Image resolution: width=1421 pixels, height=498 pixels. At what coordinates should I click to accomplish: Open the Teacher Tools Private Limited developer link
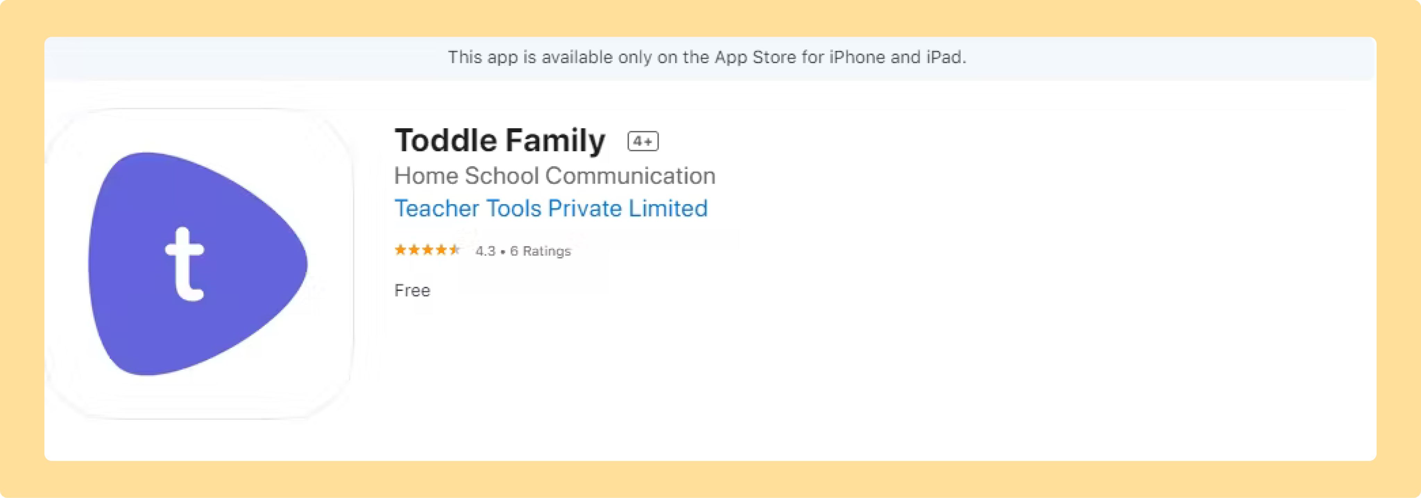551,208
